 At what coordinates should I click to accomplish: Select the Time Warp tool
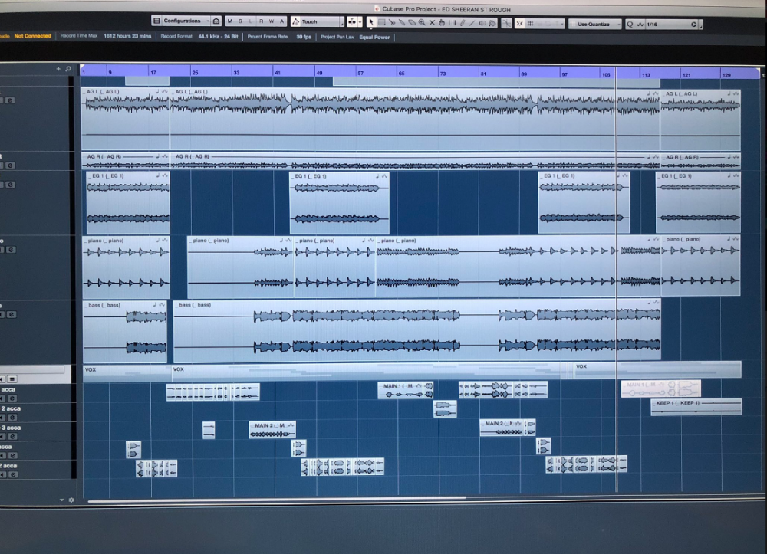453,22
